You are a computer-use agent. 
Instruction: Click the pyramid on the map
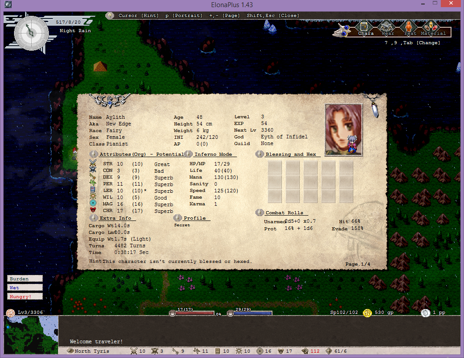100,67
